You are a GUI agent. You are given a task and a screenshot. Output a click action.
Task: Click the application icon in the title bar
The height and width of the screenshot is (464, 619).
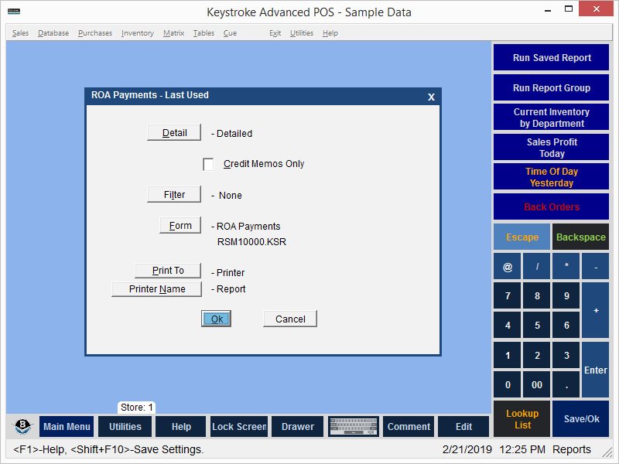(14, 12)
